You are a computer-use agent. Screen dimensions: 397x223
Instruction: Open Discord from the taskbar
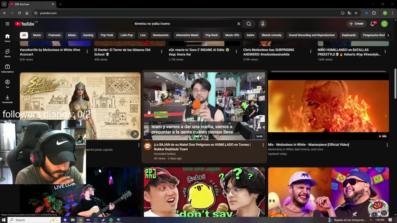65,220
